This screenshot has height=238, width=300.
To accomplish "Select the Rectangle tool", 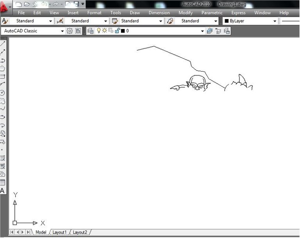I will (3, 77).
